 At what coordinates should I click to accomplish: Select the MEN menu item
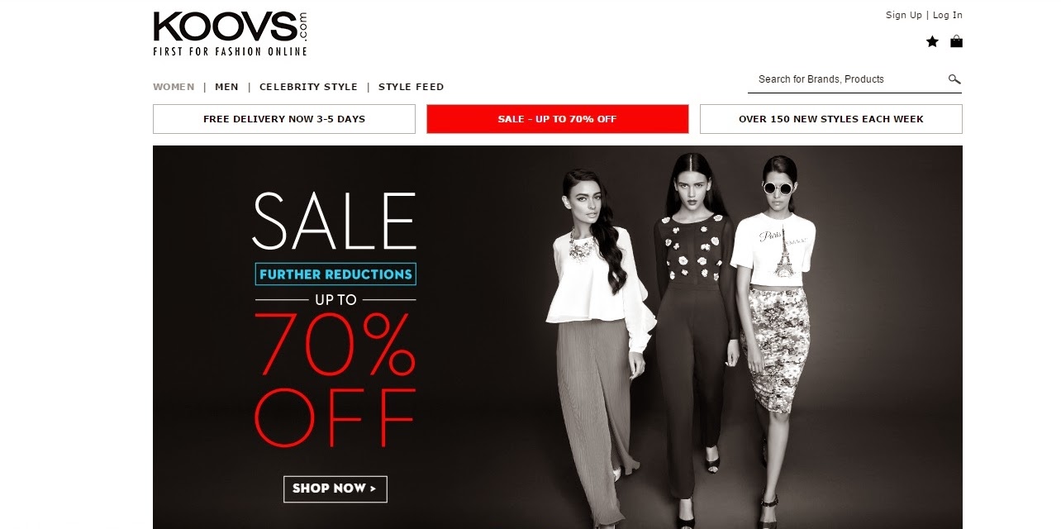point(226,87)
